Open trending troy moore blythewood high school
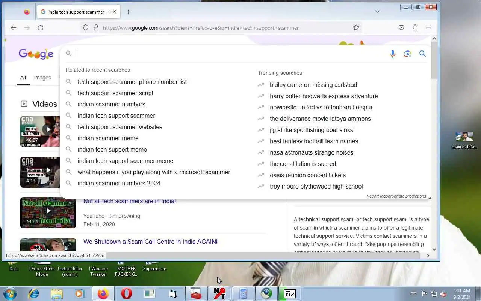Viewport: 481px width, 301px height. pos(316,186)
